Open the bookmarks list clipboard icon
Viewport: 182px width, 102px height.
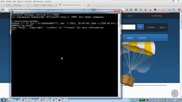(131, 10)
